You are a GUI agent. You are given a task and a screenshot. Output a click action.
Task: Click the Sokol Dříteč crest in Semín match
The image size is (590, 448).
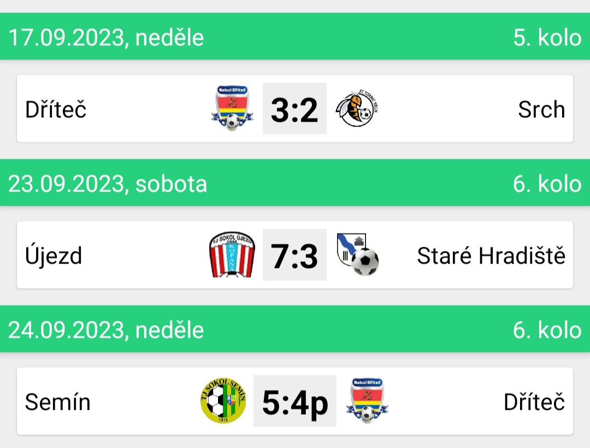click(x=367, y=401)
